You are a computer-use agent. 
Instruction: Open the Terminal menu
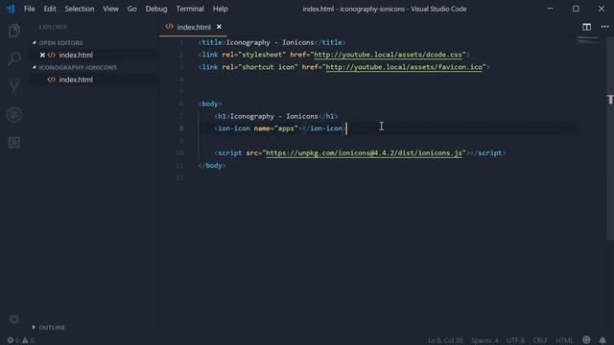coord(190,9)
